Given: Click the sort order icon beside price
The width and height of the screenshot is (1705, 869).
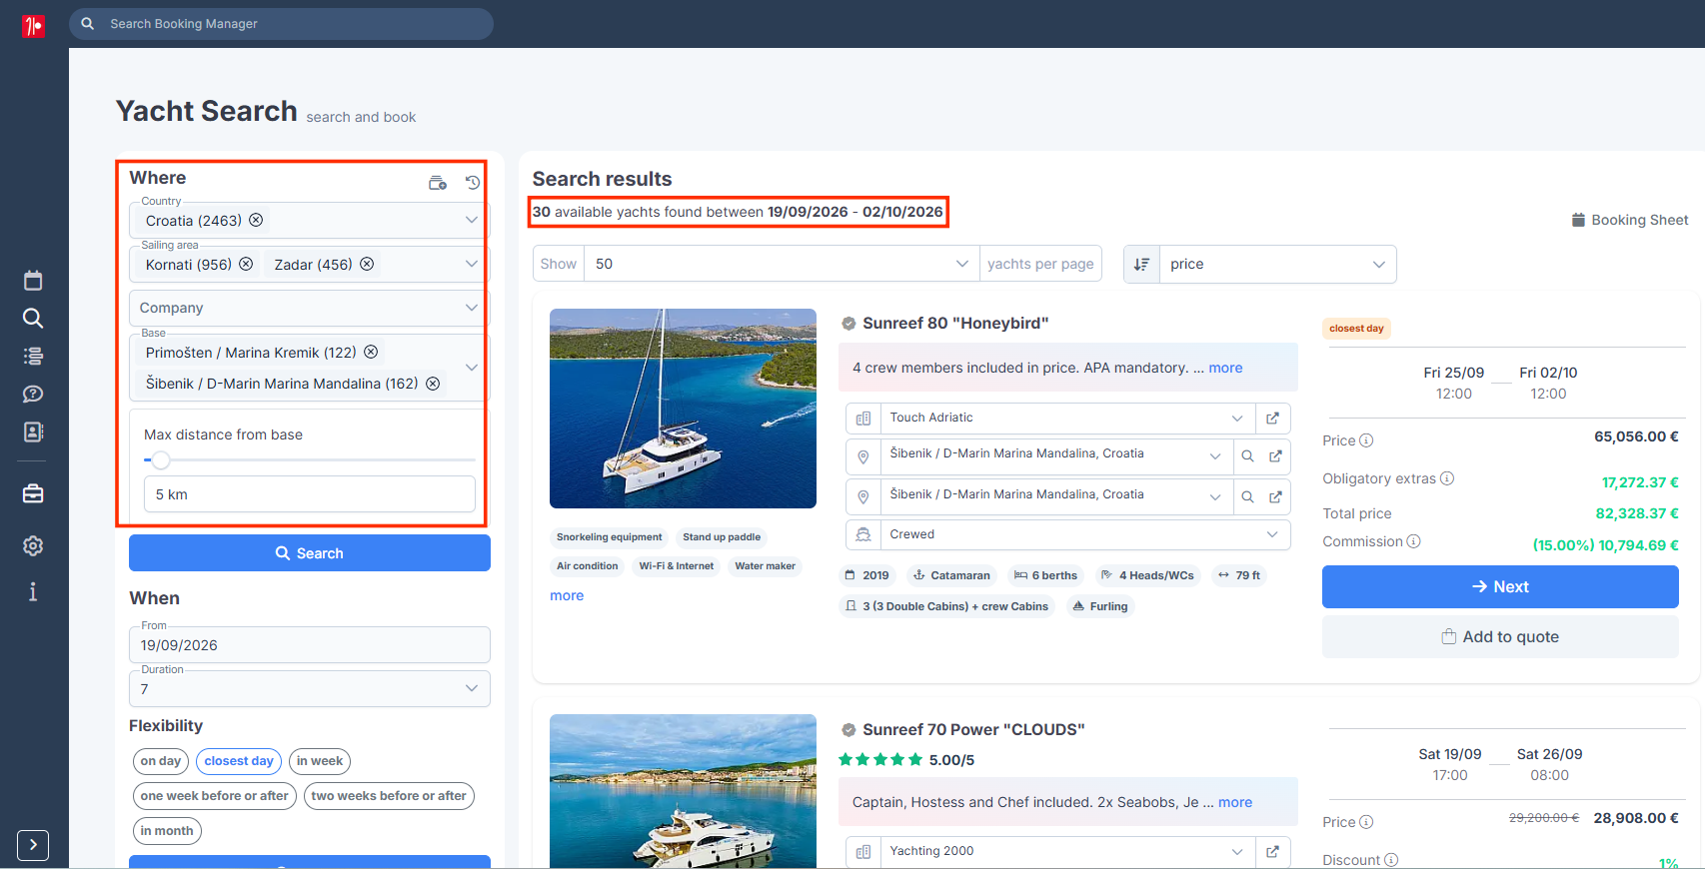Looking at the screenshot, I should [x=1141, y=264].
